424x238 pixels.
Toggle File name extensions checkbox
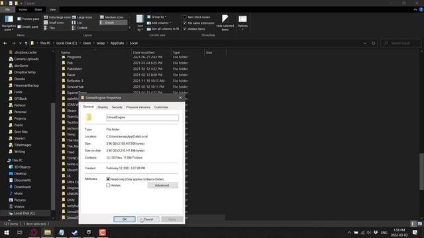pyautogui.click(x=185, y=23)
